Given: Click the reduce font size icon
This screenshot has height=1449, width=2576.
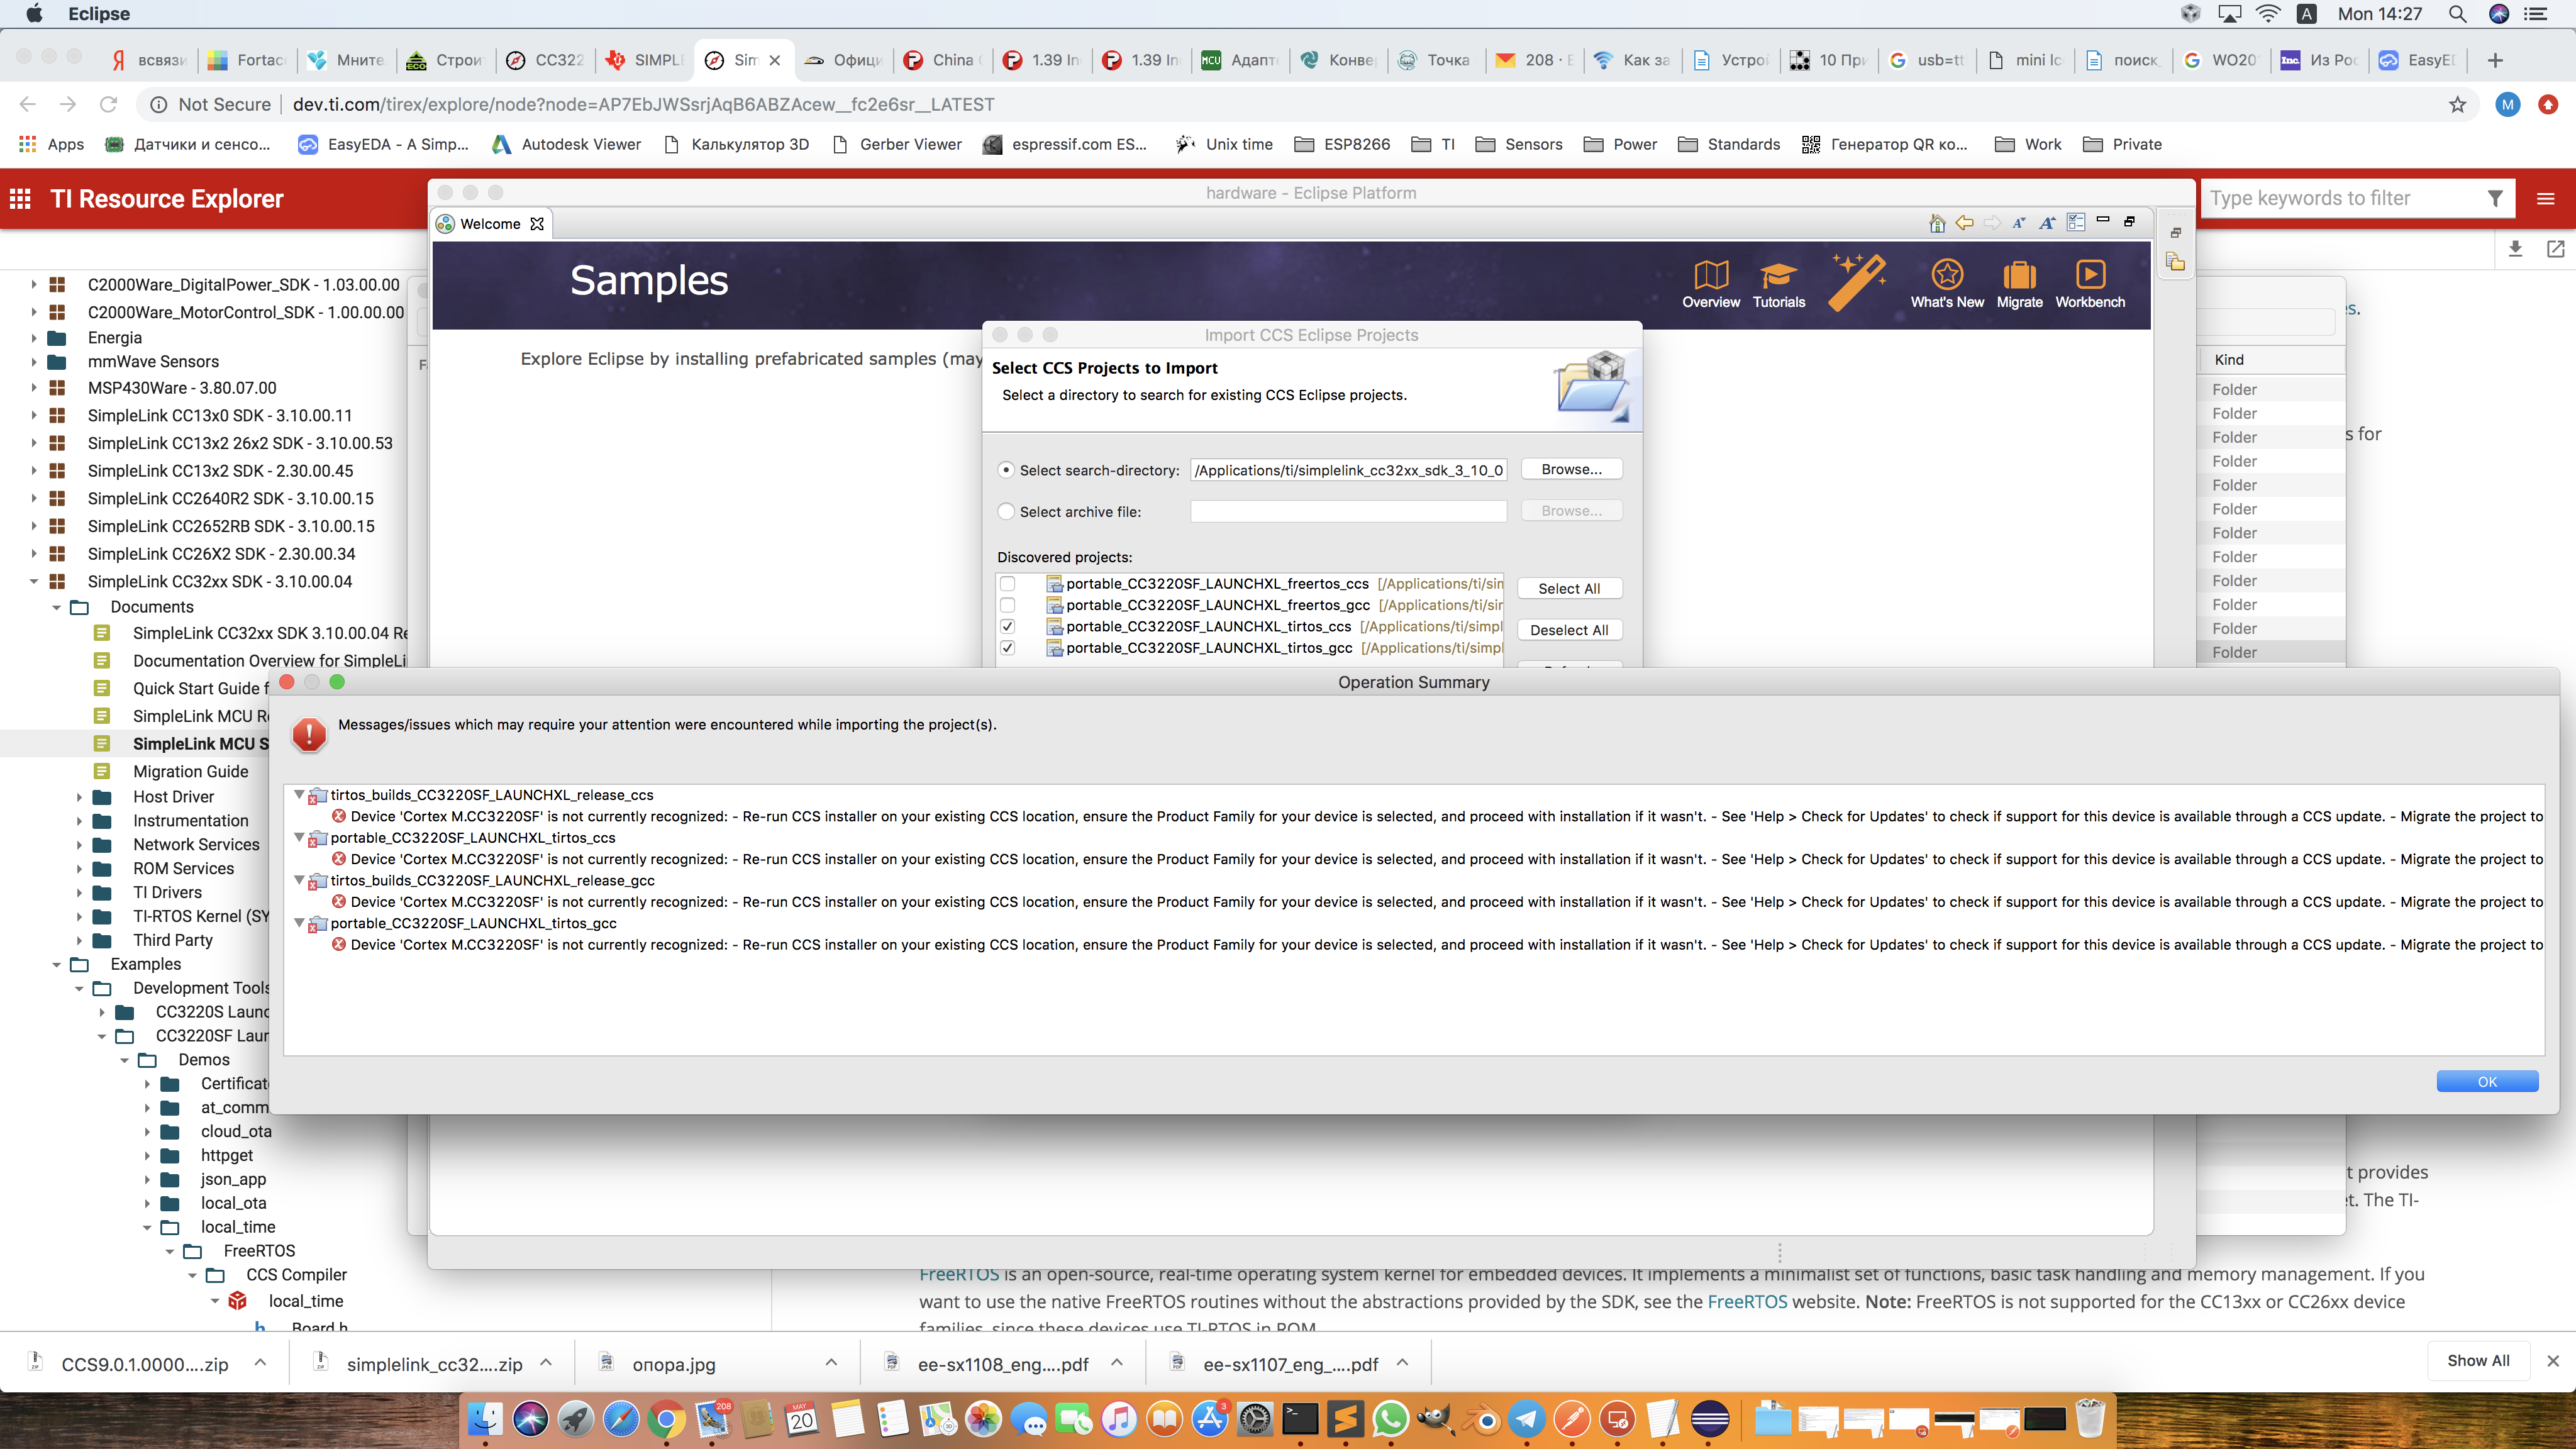Looking at the screenshot, I should [2019, 223].
